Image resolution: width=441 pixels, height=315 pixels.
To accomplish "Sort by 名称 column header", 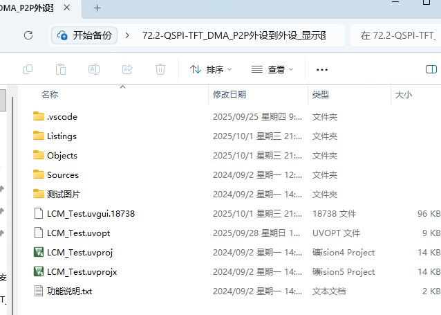I will 50,94.
